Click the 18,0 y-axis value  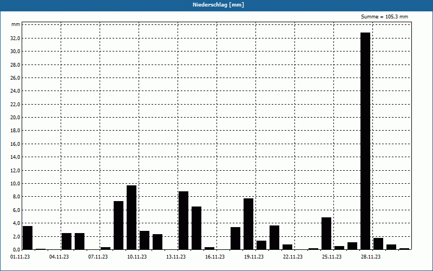click(x=15, y=131)
